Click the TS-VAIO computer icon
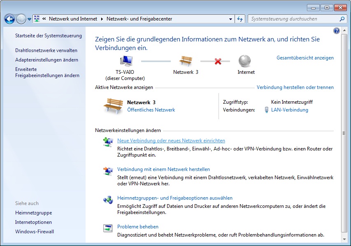Screen dimensions: 351x246 click(126, 61)
